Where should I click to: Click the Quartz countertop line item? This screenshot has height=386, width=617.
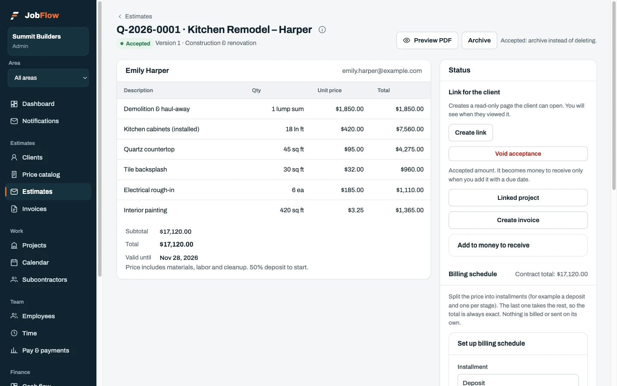click(x=274, y=149)
